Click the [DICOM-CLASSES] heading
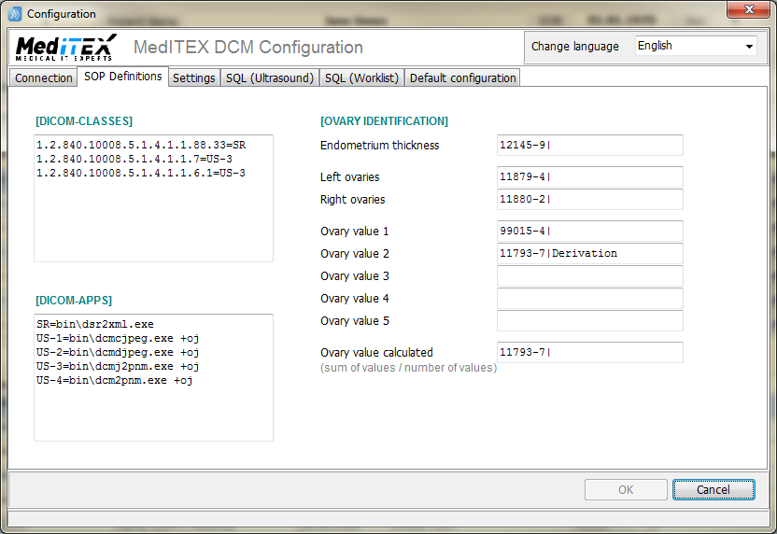 click(x=84, y=121)
